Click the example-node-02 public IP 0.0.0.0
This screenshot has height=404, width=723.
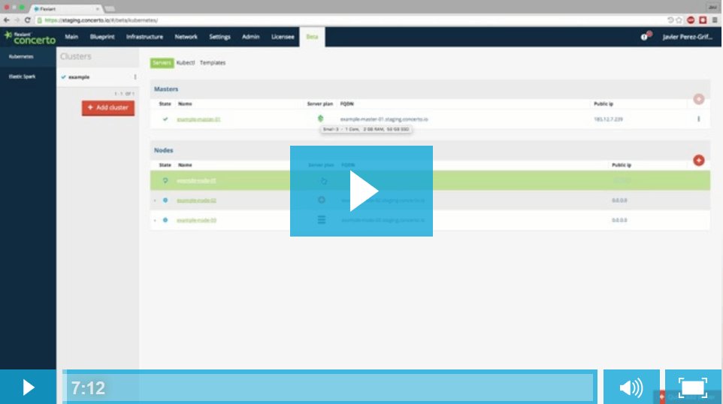point(619,200)
